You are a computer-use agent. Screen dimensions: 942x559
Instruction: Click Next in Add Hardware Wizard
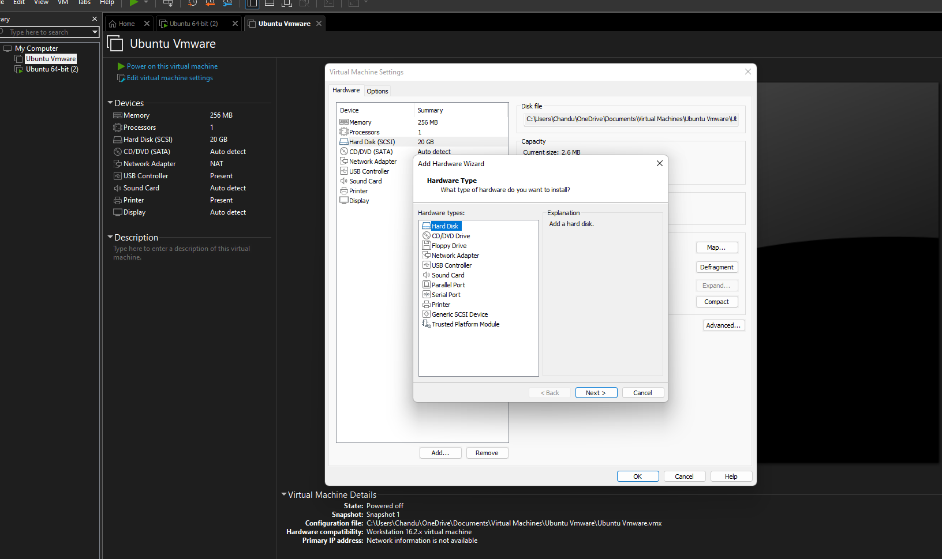[596, 393]
